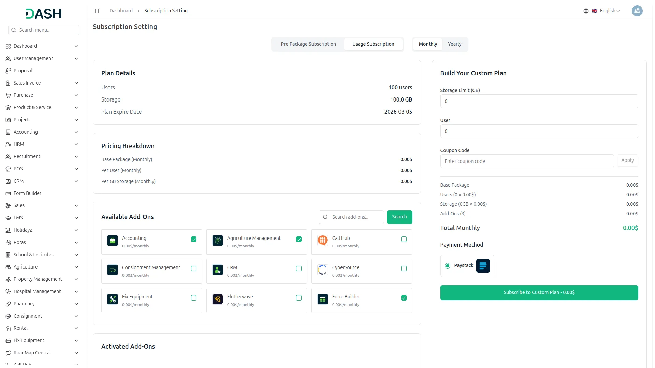Click the LMS sidebar icon
655x368 pixels.
click(8, 218)
